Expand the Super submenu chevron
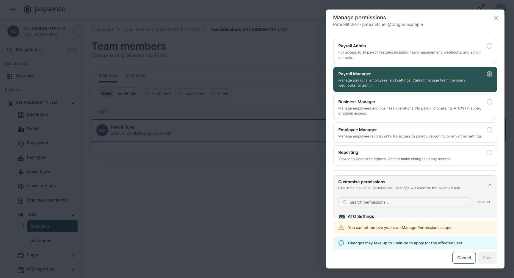This screenshot has height=278, width=514. 73,255
